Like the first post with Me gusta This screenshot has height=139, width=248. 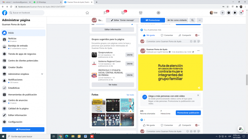(x=149, y=35)
